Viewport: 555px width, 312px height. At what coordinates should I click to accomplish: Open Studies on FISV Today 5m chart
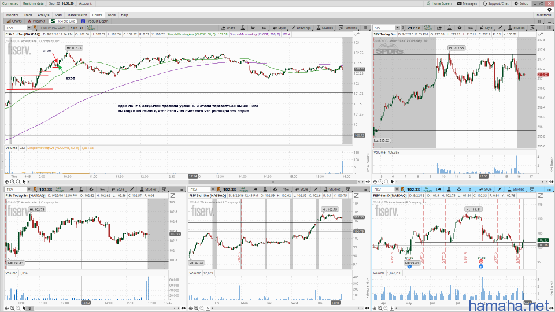pos(149,190)
